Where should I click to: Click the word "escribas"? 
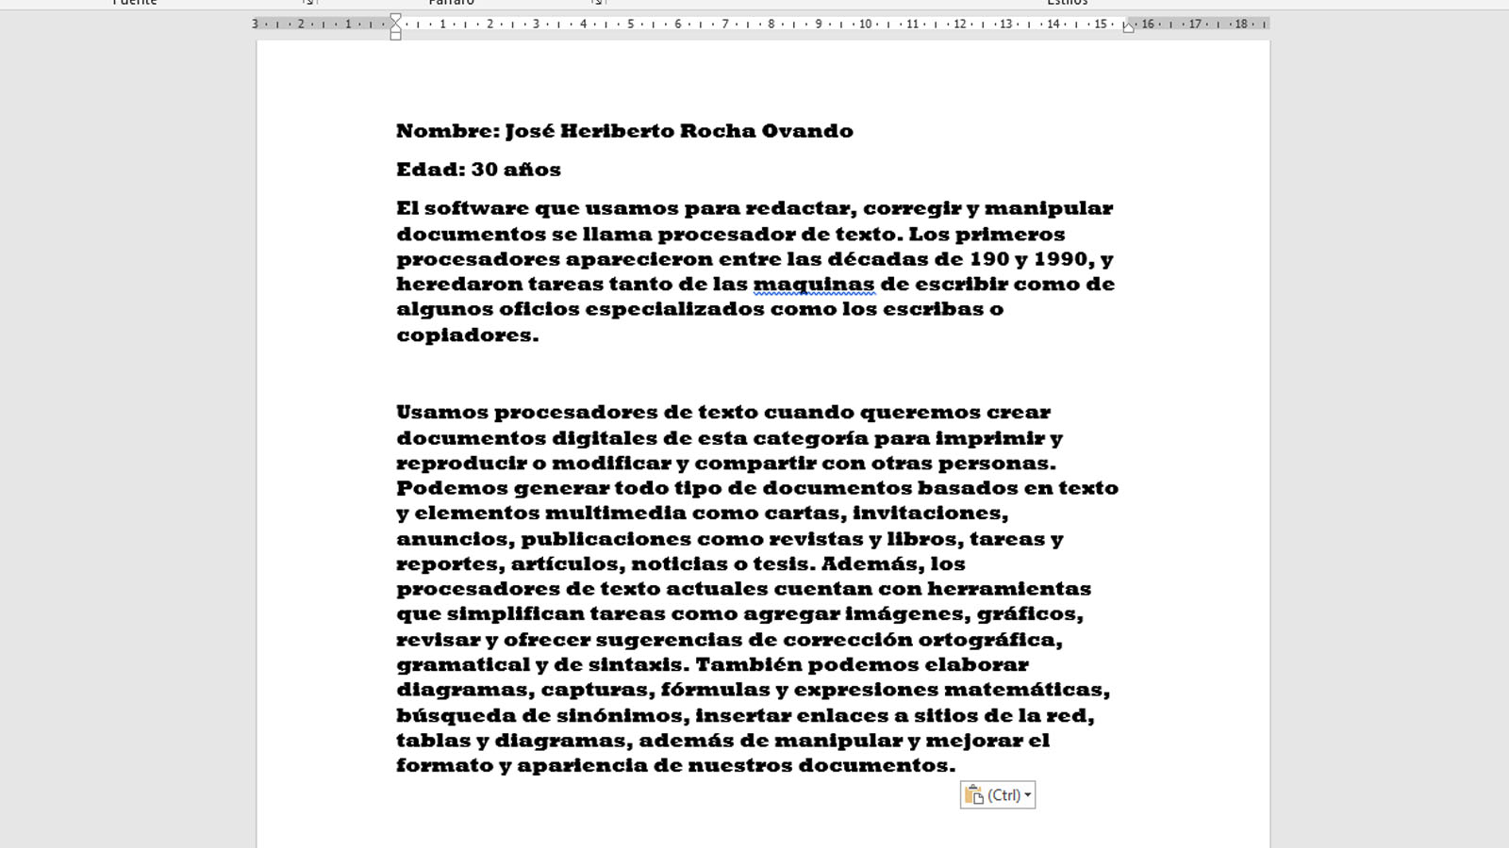[933, 310]
